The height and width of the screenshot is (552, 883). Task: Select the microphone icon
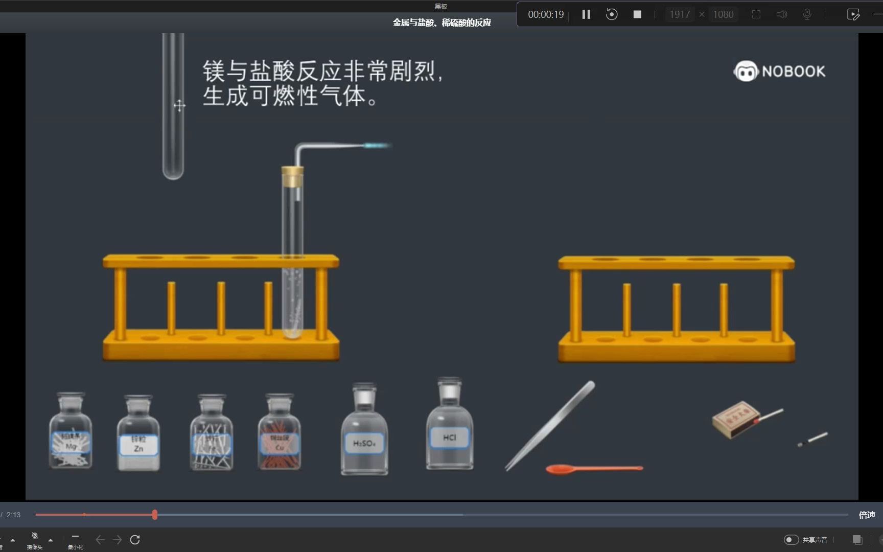pyautogui.click(x=807, y=14)
